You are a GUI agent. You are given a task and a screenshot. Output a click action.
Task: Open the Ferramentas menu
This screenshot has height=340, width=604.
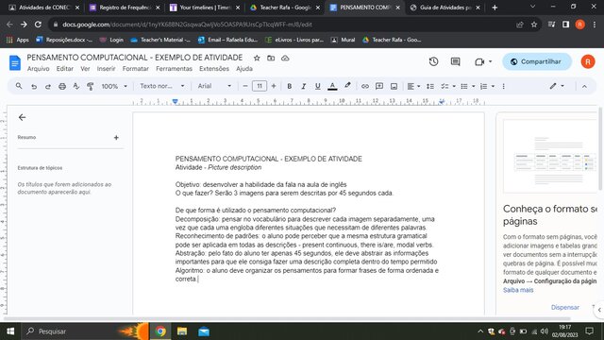point(174,69)
